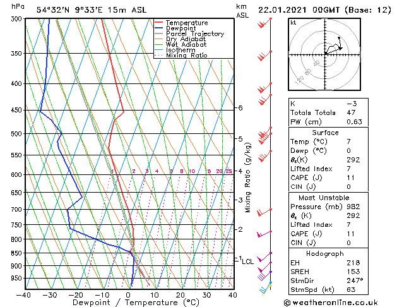Click the −10 temperature axis label

coord(102,295)
